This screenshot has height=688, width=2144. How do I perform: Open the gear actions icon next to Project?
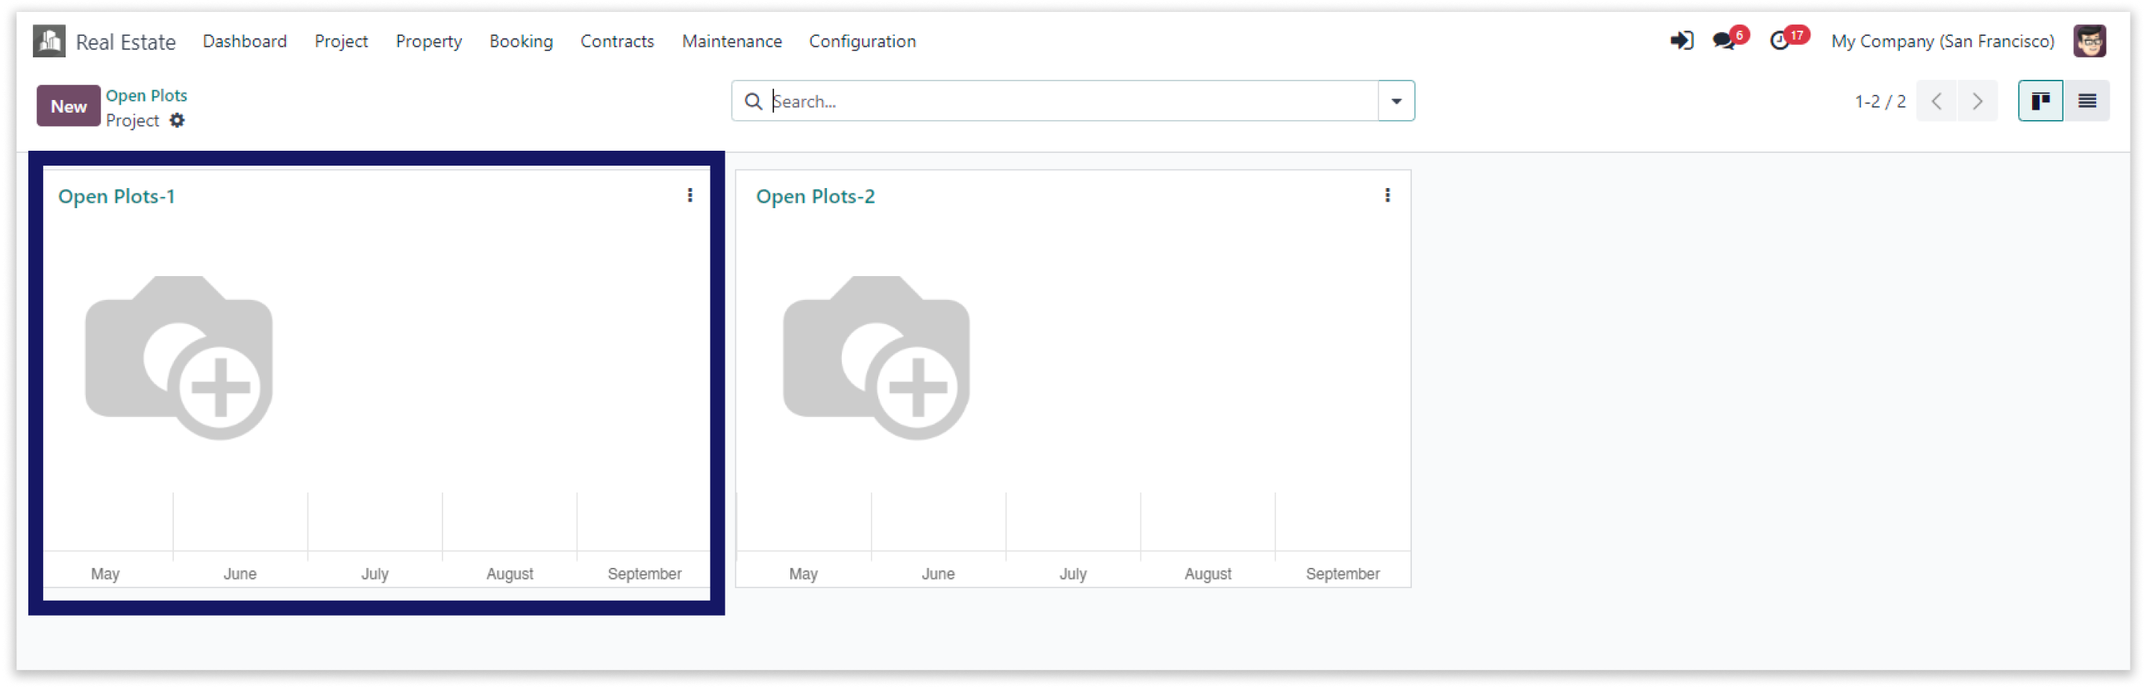coord(178,121)
